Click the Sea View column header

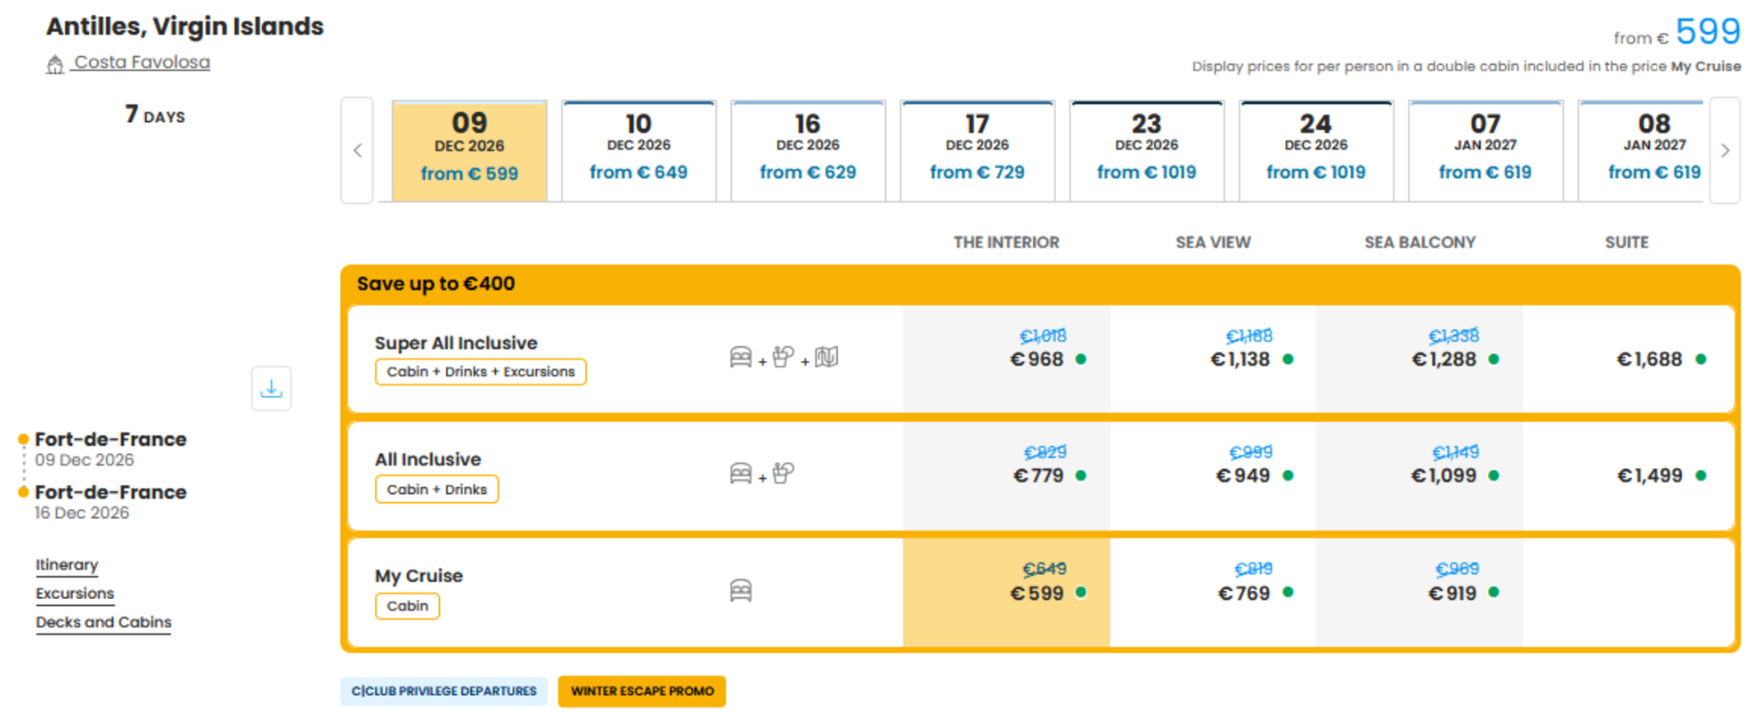1213,242
